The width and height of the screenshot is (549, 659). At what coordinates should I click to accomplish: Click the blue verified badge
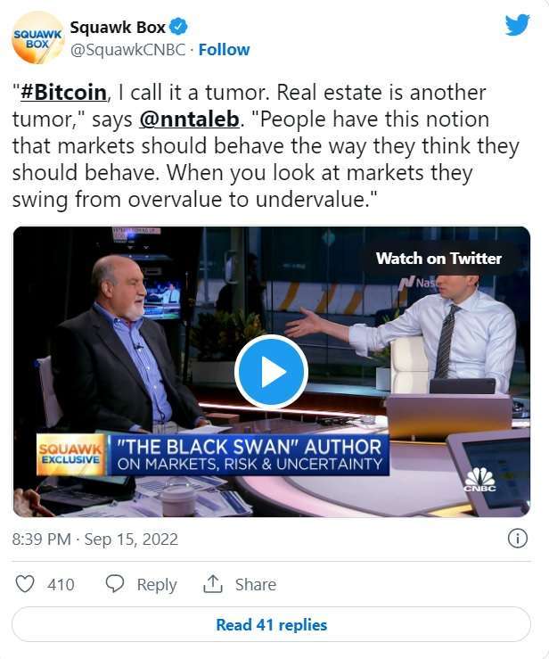[178, 28]
